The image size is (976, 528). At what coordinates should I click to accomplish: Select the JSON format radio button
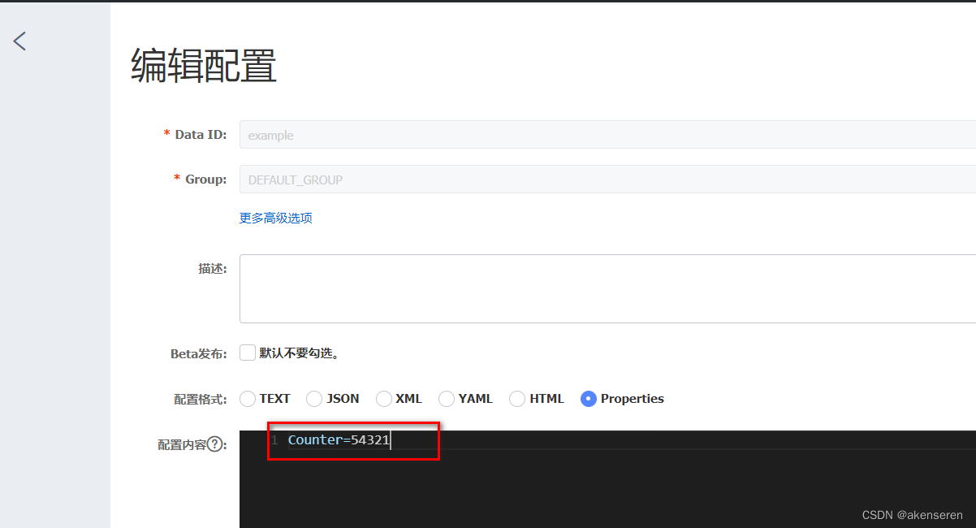click(x=314, y=399)
